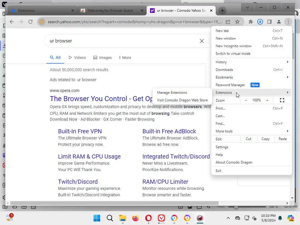Viewport: 300px width, 225px height.
Task: Close the three-dot browser menu
Action: 288,22
